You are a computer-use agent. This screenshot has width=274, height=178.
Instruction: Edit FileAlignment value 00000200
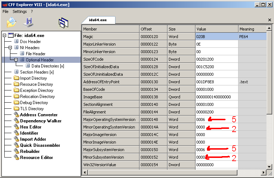click(217, 112)
